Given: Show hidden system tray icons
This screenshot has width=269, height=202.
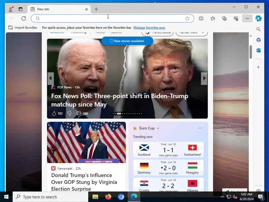Looking at the screenshot, I should pos(222,197).
